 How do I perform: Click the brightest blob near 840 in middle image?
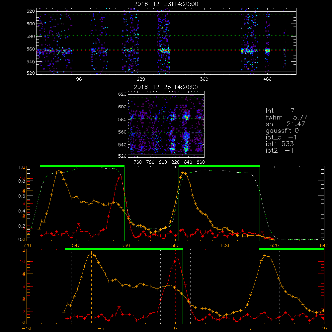point(186,117)
